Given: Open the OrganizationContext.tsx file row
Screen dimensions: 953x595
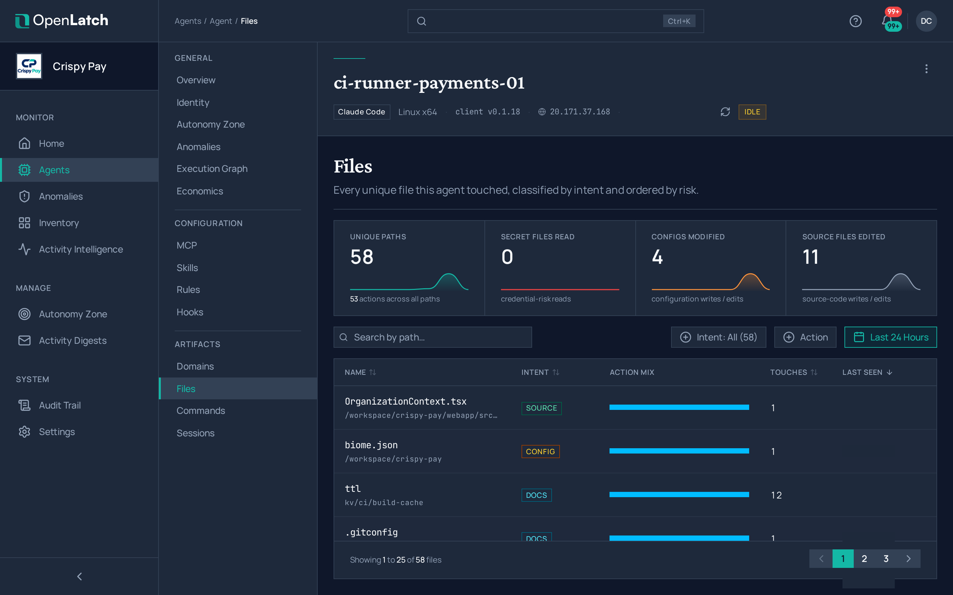Looking at the screenshot, I should [x=635, y=407].
